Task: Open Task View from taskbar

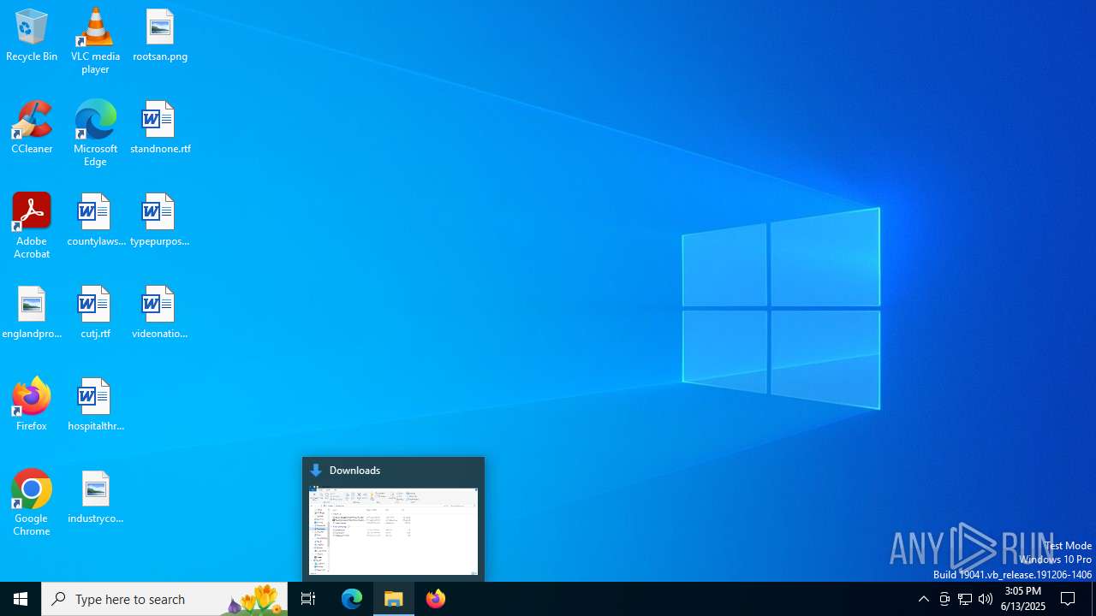Action: click(x=308, y=599)
